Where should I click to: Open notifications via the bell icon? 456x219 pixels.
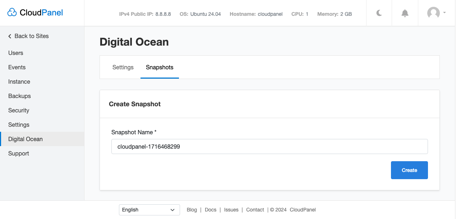coord(405,13)
